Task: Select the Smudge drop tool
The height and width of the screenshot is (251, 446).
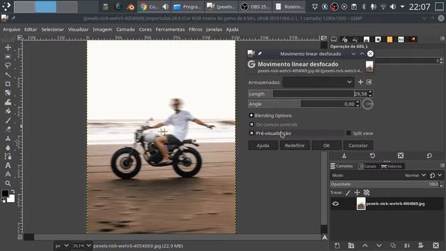Action: point(8,147)
